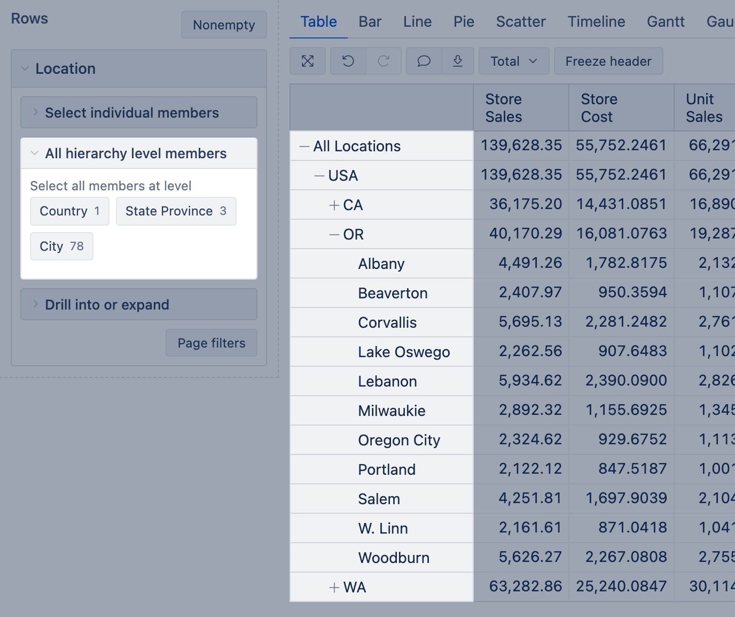Collapse the OR row minus icon

(334, 235)
